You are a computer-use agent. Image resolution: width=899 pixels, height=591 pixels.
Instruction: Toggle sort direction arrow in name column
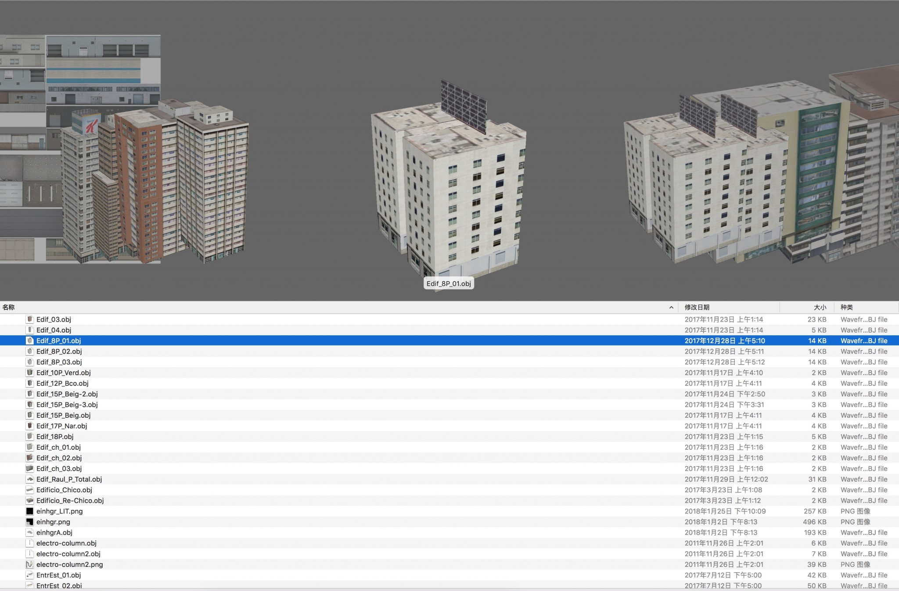tap(671, 308)
